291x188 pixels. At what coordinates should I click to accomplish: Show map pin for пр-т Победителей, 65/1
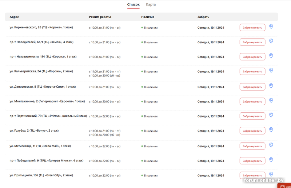click(x=271, y=41)
